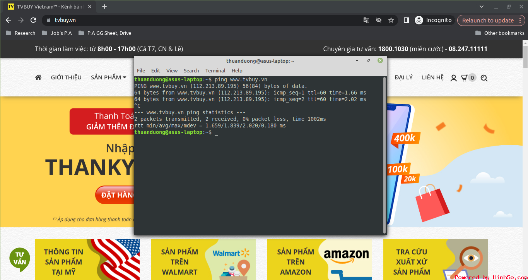Click ping statistics line in terminal
The width and height of the screenshot is (528, 280).
(x=190, y=112)
